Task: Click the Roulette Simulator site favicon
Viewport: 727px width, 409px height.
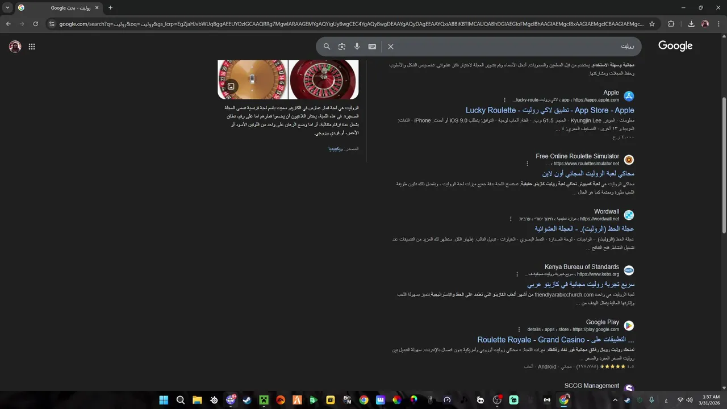Action: point(629,160)
